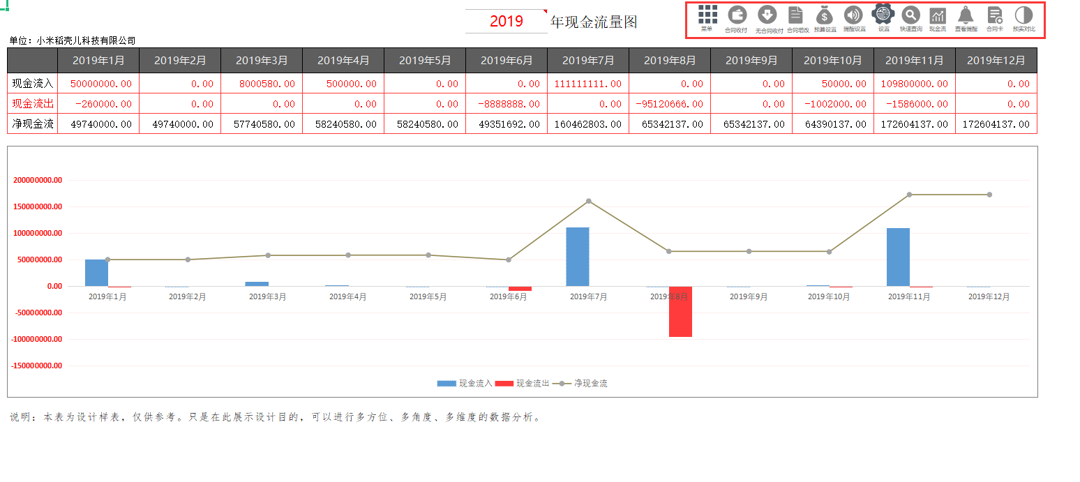Screen dimensions: 1080x482
Task: Toggle 净现金流 line in chart legend
Action: click(x=579, y=382)
